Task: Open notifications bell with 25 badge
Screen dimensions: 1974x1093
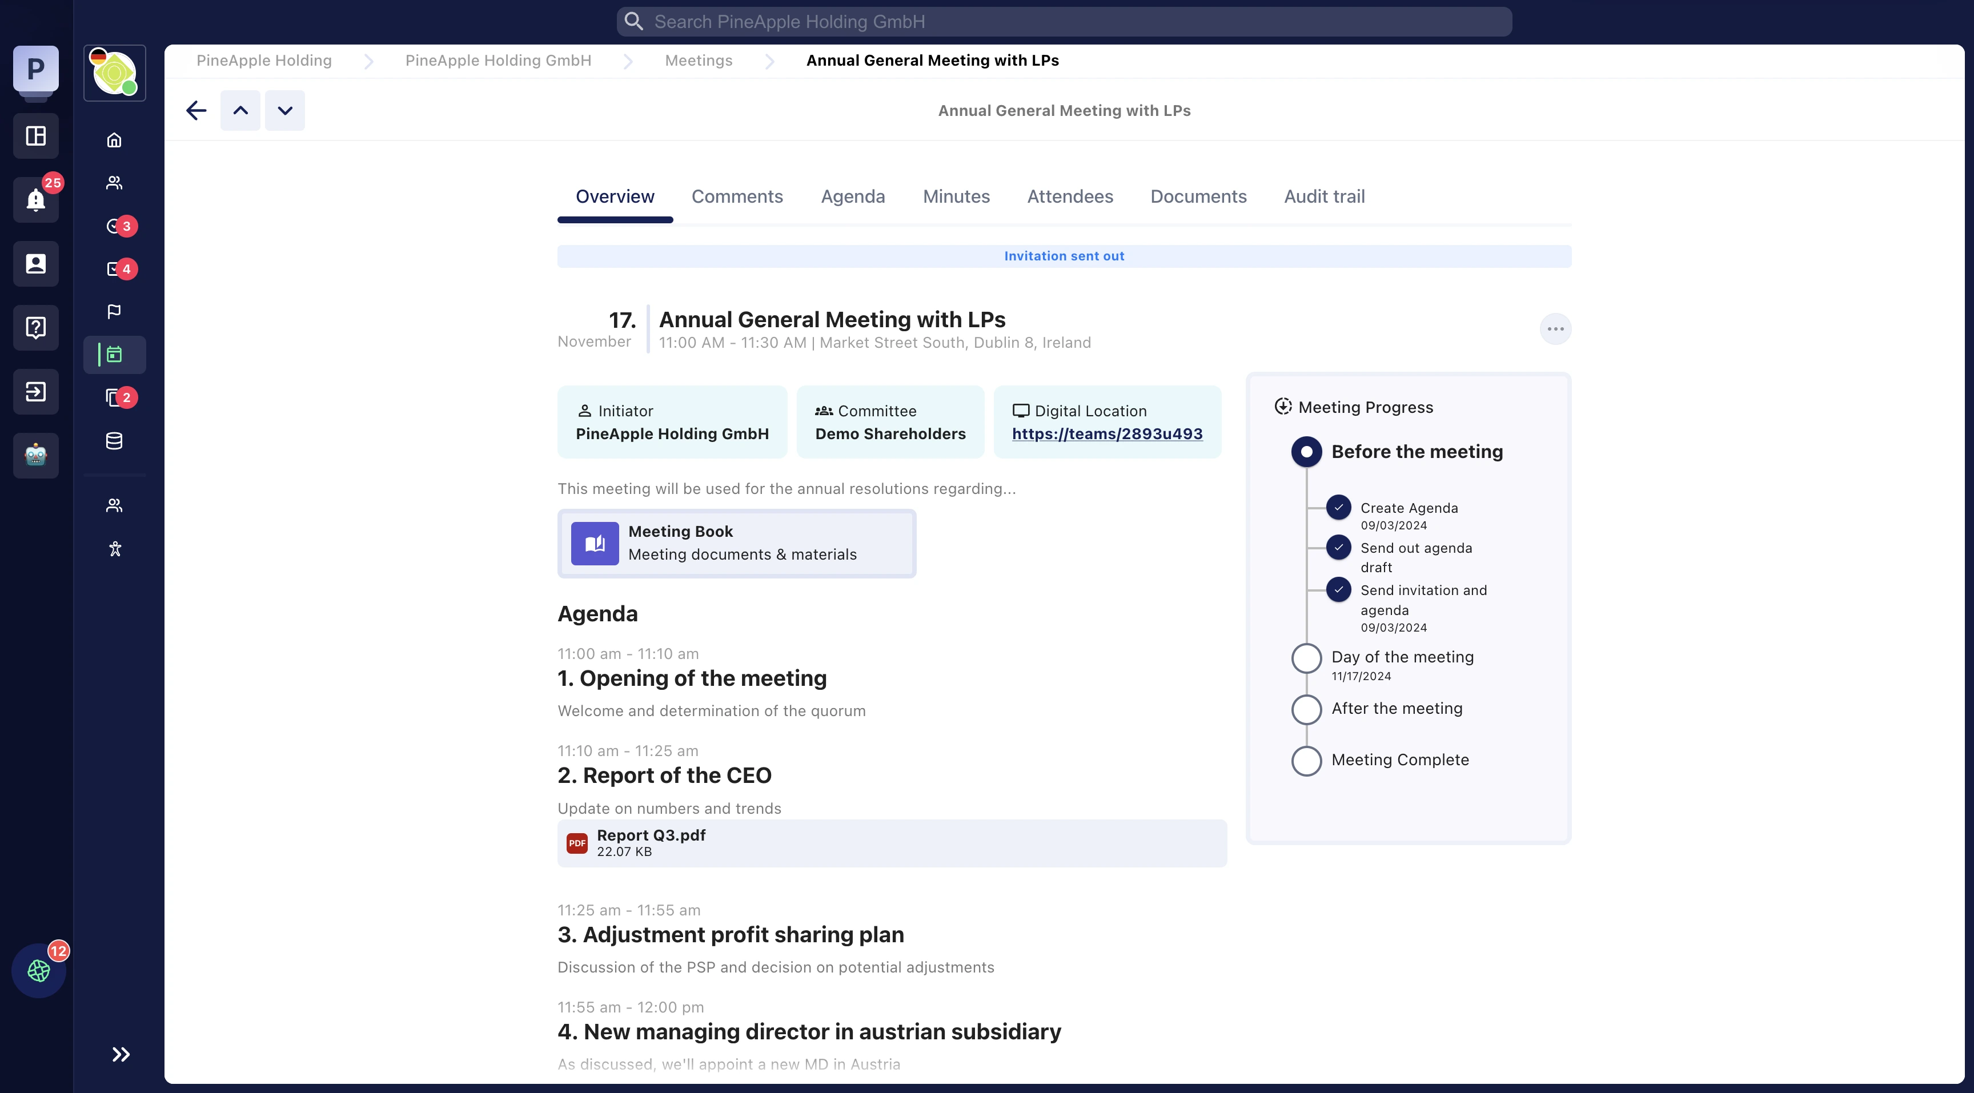Action: tap(36, 200)
